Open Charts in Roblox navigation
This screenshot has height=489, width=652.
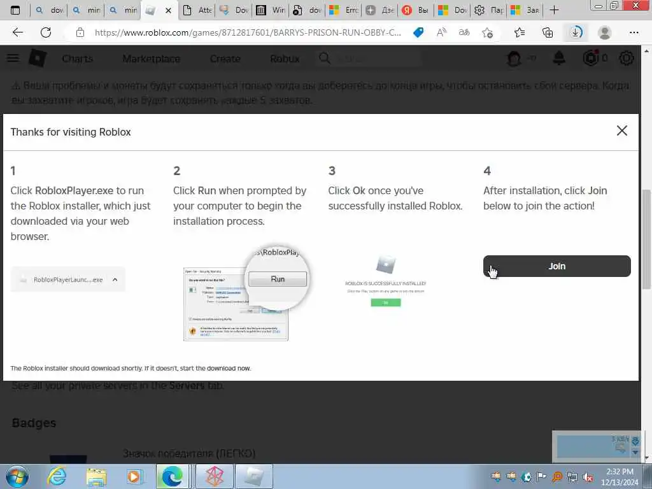point(77,59)
